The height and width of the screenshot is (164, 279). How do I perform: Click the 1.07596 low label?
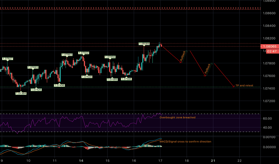[x=126, y=79]
